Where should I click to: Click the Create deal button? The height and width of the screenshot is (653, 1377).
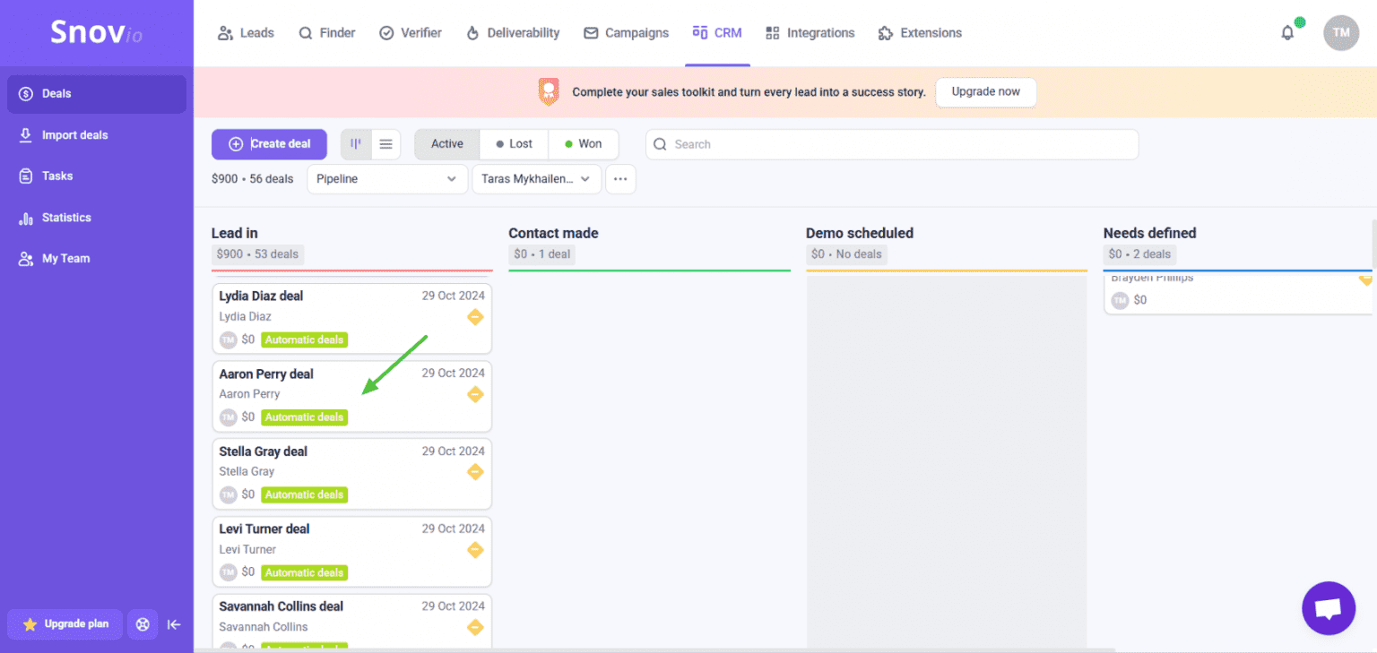click(269, 144)
